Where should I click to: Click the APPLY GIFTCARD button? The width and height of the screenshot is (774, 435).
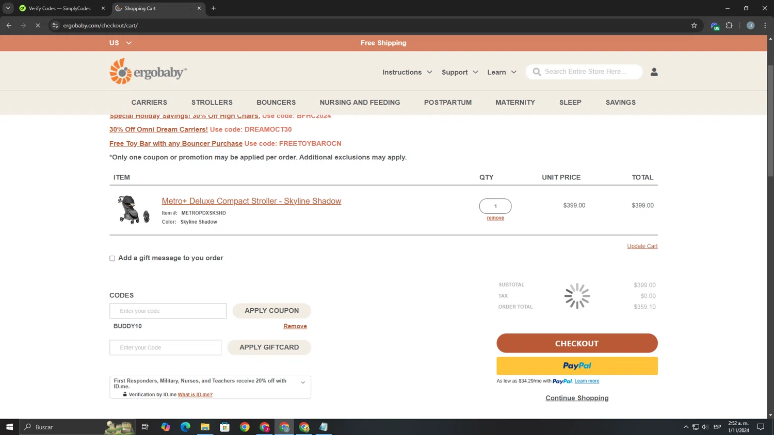[x=269, y=347]
